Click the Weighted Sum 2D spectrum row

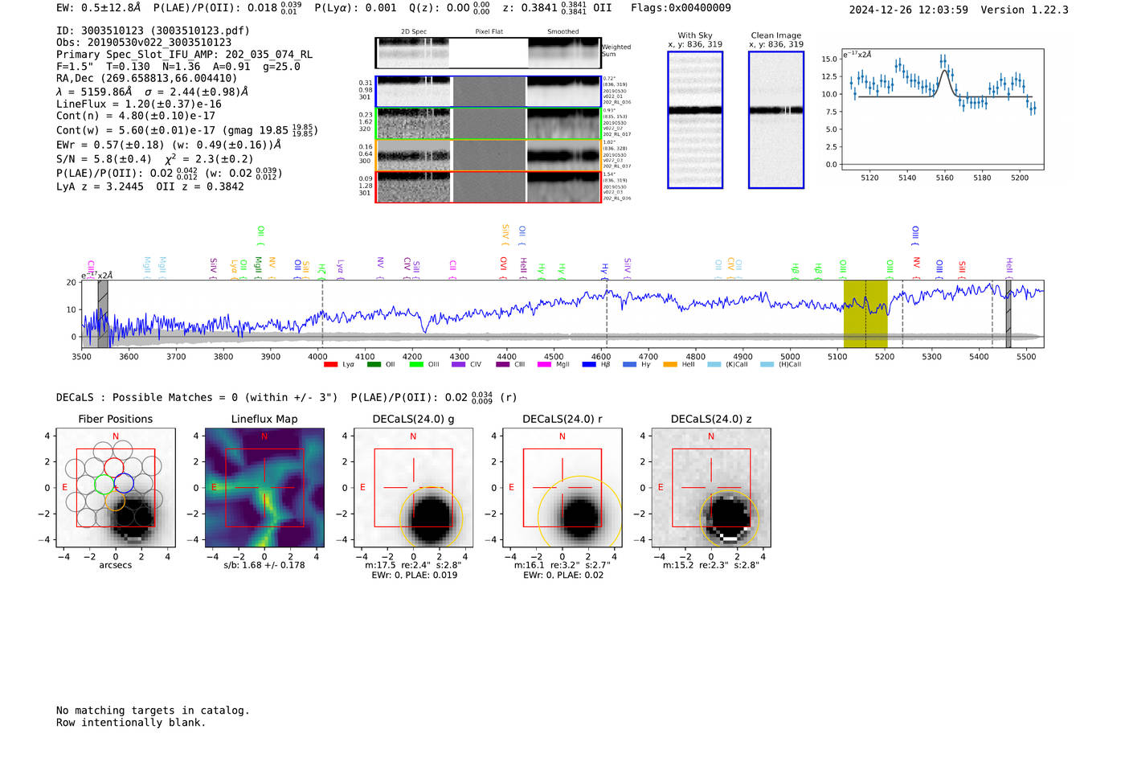(x=489, y=53)
